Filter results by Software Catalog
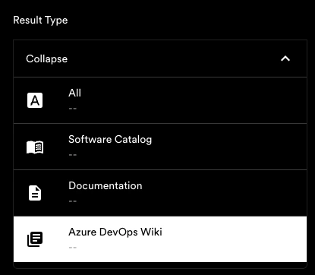Image resolution: width=315 pixels, height=275 pixels. (x=160, y=147)
